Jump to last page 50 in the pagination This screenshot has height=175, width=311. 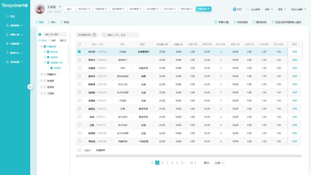(x=191, y=163)
